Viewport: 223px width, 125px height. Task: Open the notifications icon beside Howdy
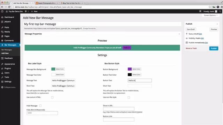(200, 11)
